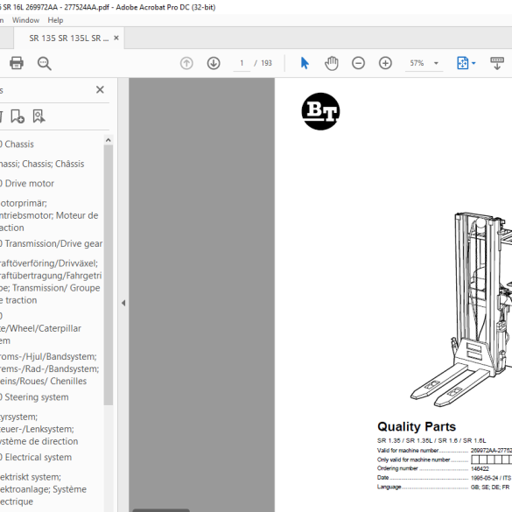Close the SR 135 document tab

click(116, 38)
